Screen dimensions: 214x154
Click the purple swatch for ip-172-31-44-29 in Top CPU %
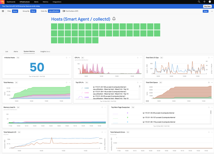click(81, 97)
